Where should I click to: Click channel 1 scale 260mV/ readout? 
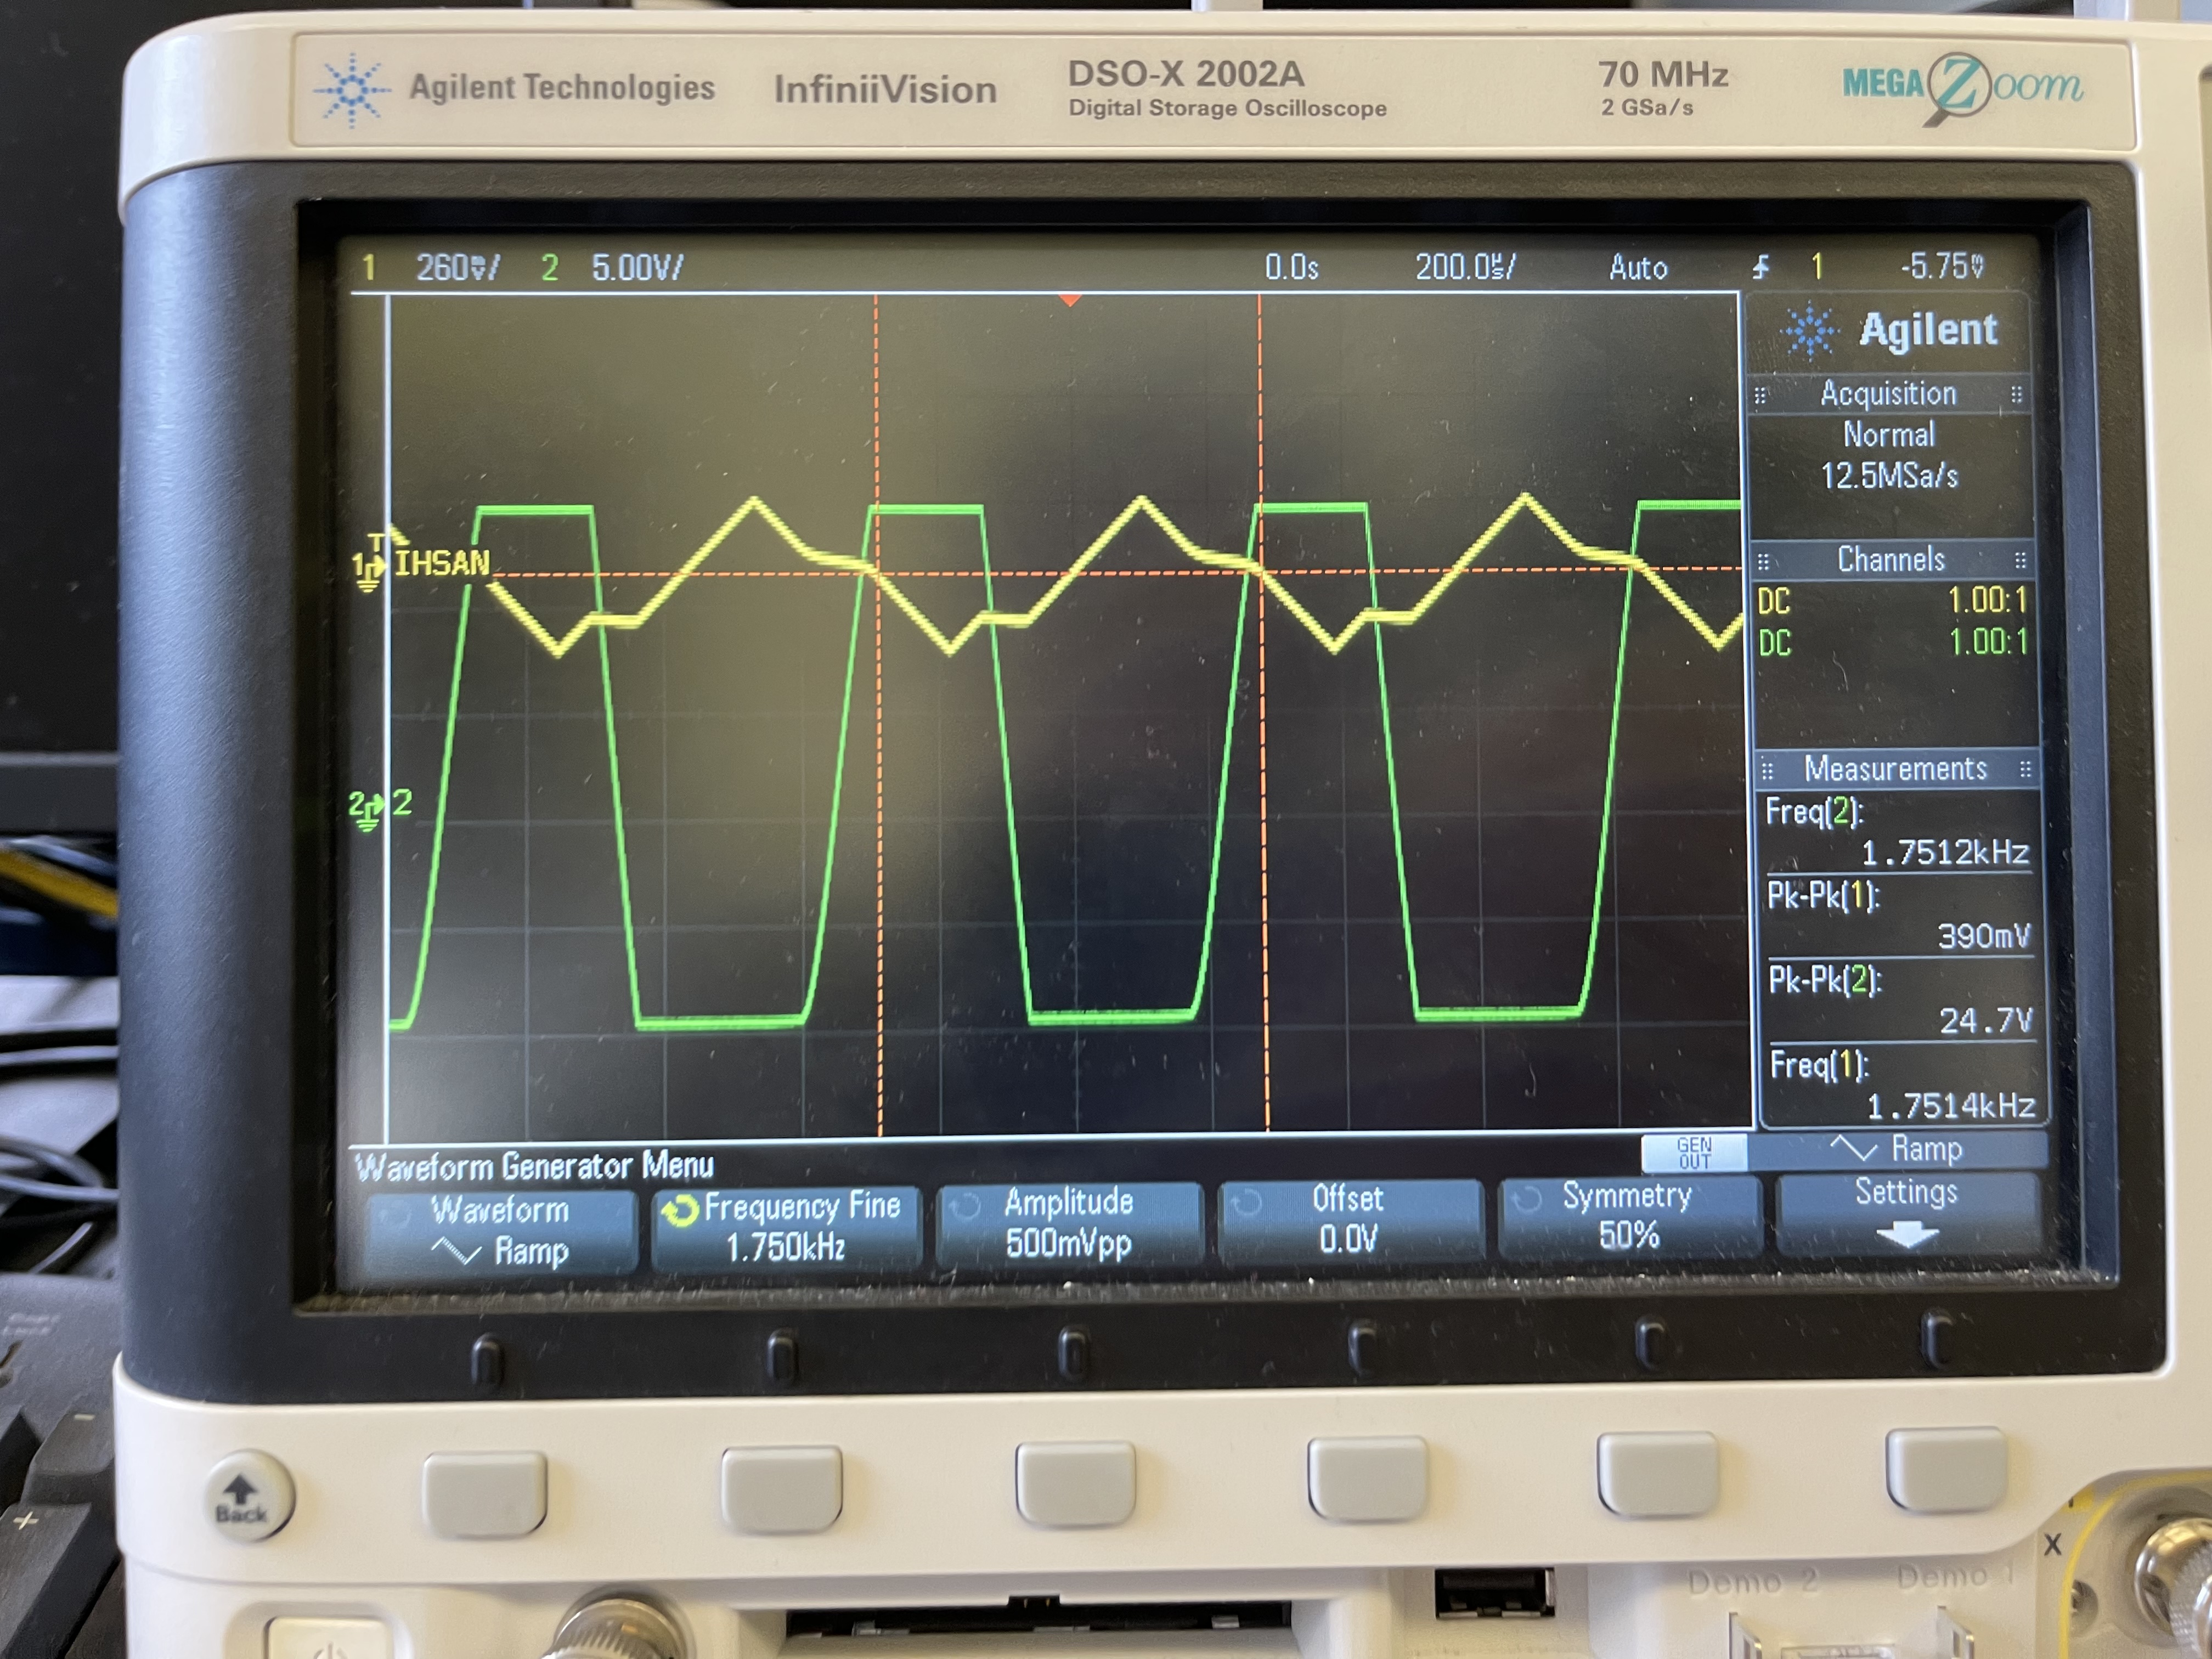click(457, 268)
